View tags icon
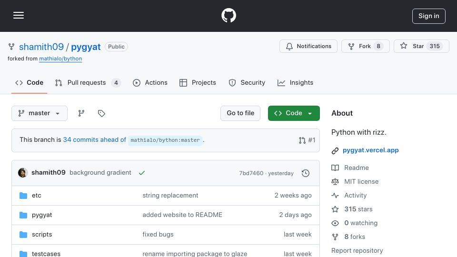Screen dimensions: 457x257 pos(101,113)
